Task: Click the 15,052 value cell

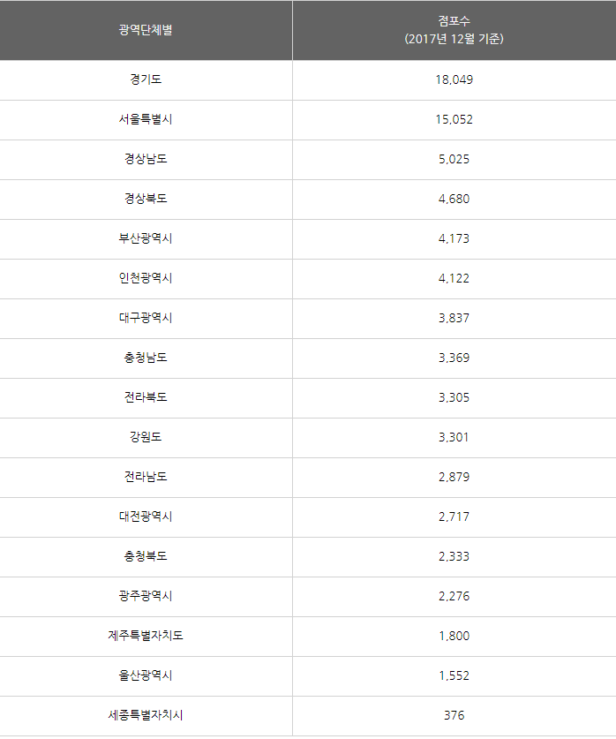Action: click(454, 119)
